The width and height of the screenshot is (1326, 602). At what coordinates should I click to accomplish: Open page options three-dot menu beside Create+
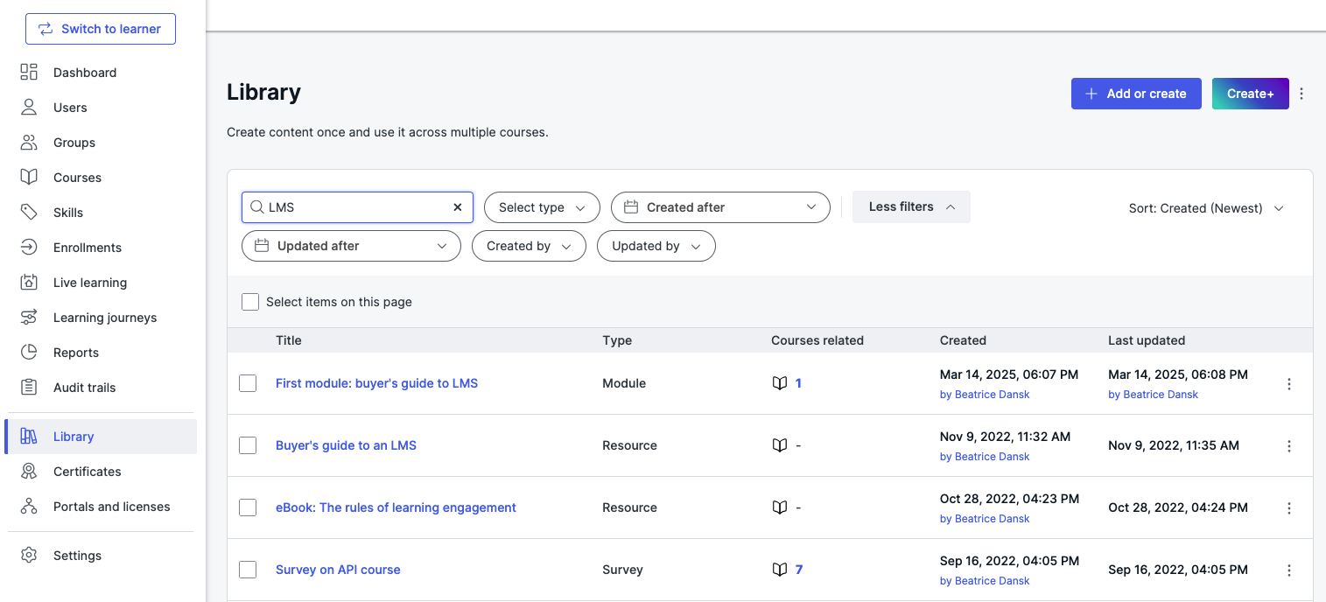1301,94
